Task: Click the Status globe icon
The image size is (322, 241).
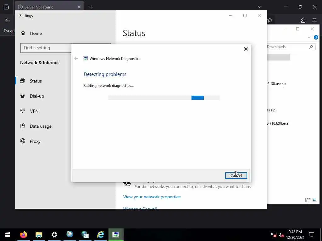Action: (23, 81)
